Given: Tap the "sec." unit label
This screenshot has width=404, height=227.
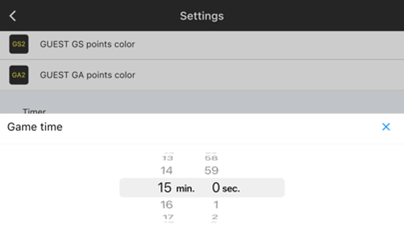Looking at the screenshot, I should [231, 189].
